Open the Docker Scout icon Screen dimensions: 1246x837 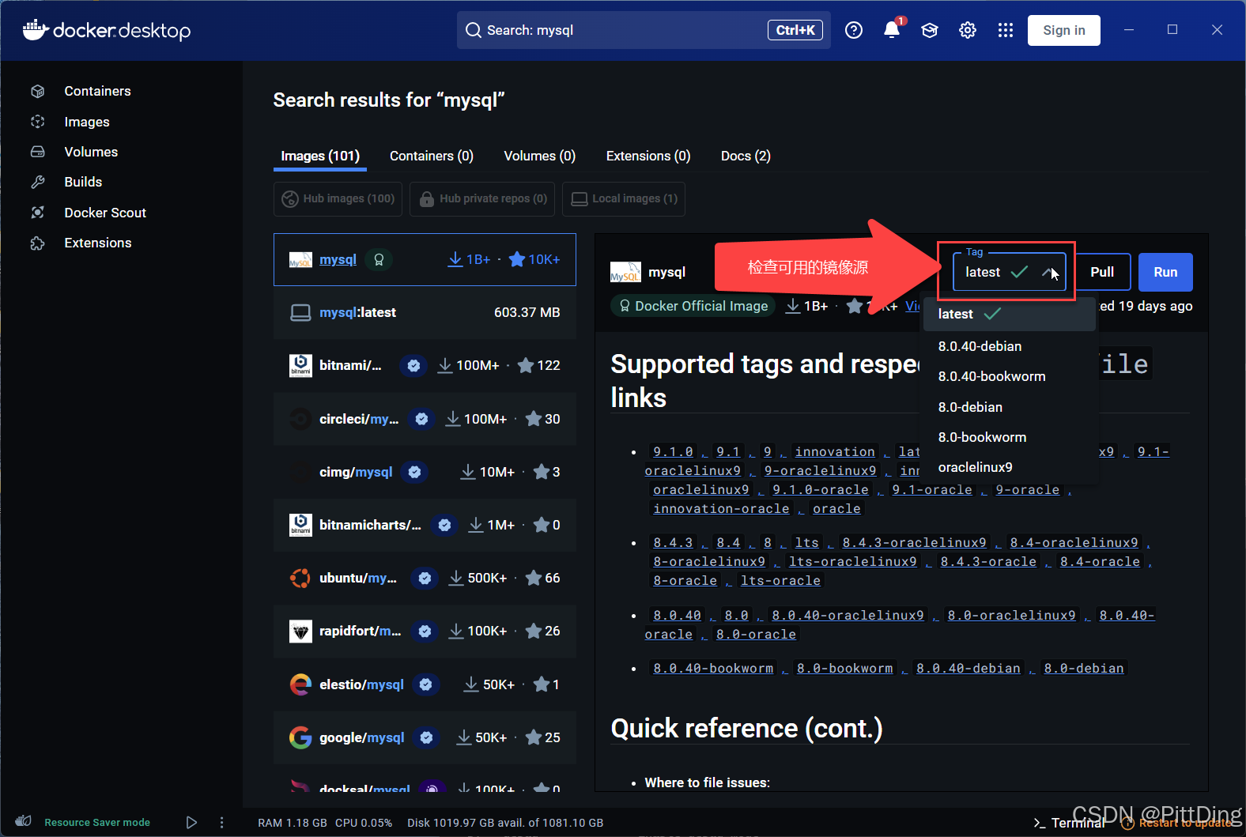37,213
